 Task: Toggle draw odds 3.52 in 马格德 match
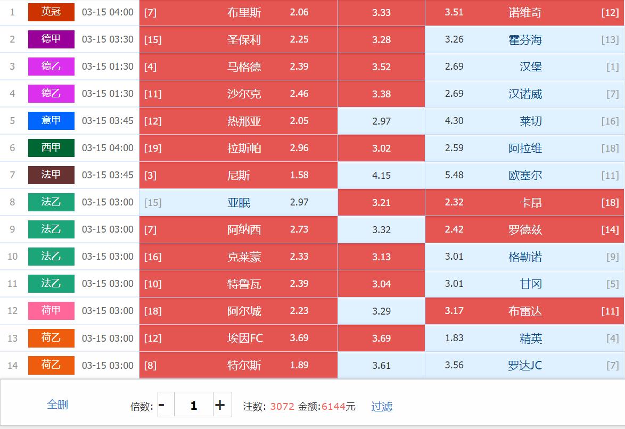tap(382, 67)
